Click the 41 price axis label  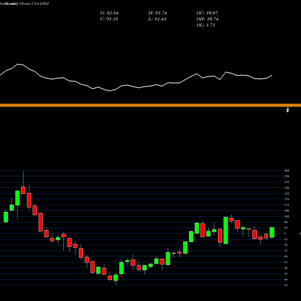(x=286, y=285)
